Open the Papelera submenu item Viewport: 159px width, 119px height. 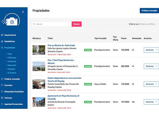coord(11,69)
